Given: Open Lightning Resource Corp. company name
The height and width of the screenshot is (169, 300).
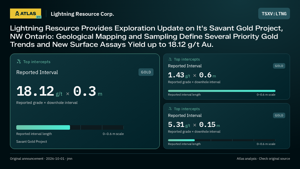Looking at the screenshot, I should click(82, 14).
